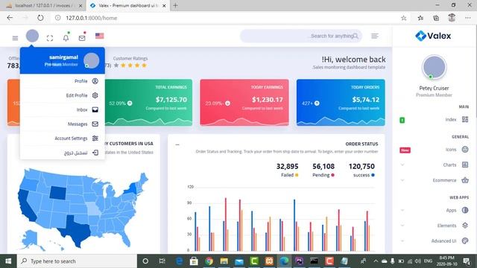The height and width of the screenshot is (268, 477).
Task: Open File Explorer from the taskbar
Action: click(224, 261)
